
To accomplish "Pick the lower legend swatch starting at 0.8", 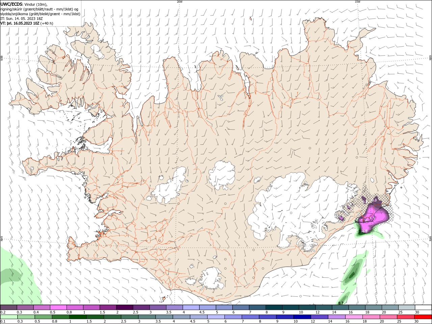I will pyautogui.click(x=60, y=317).
